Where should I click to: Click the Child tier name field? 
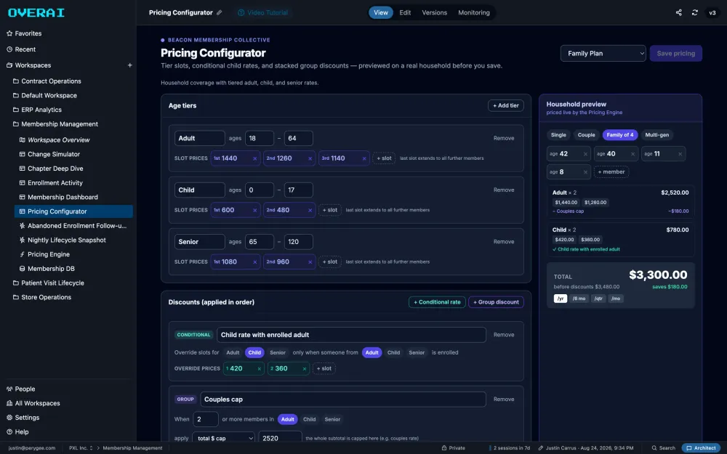tap(199, 190)
